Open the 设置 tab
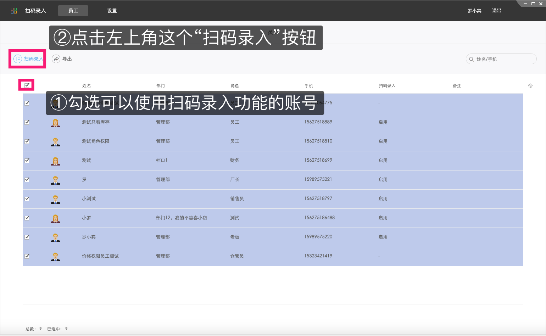 click(x=112, y=10)
